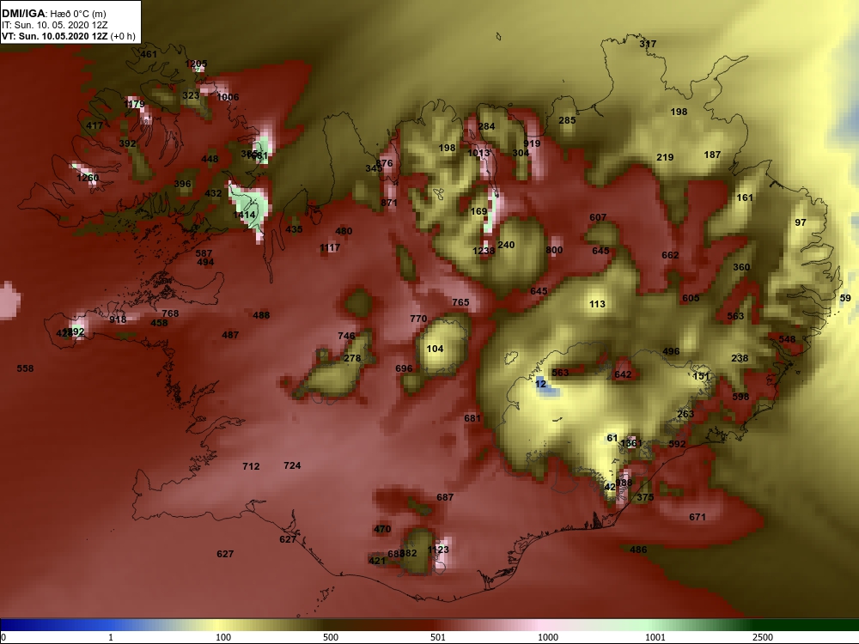Click the map value 1260

(x=88, y=178)
